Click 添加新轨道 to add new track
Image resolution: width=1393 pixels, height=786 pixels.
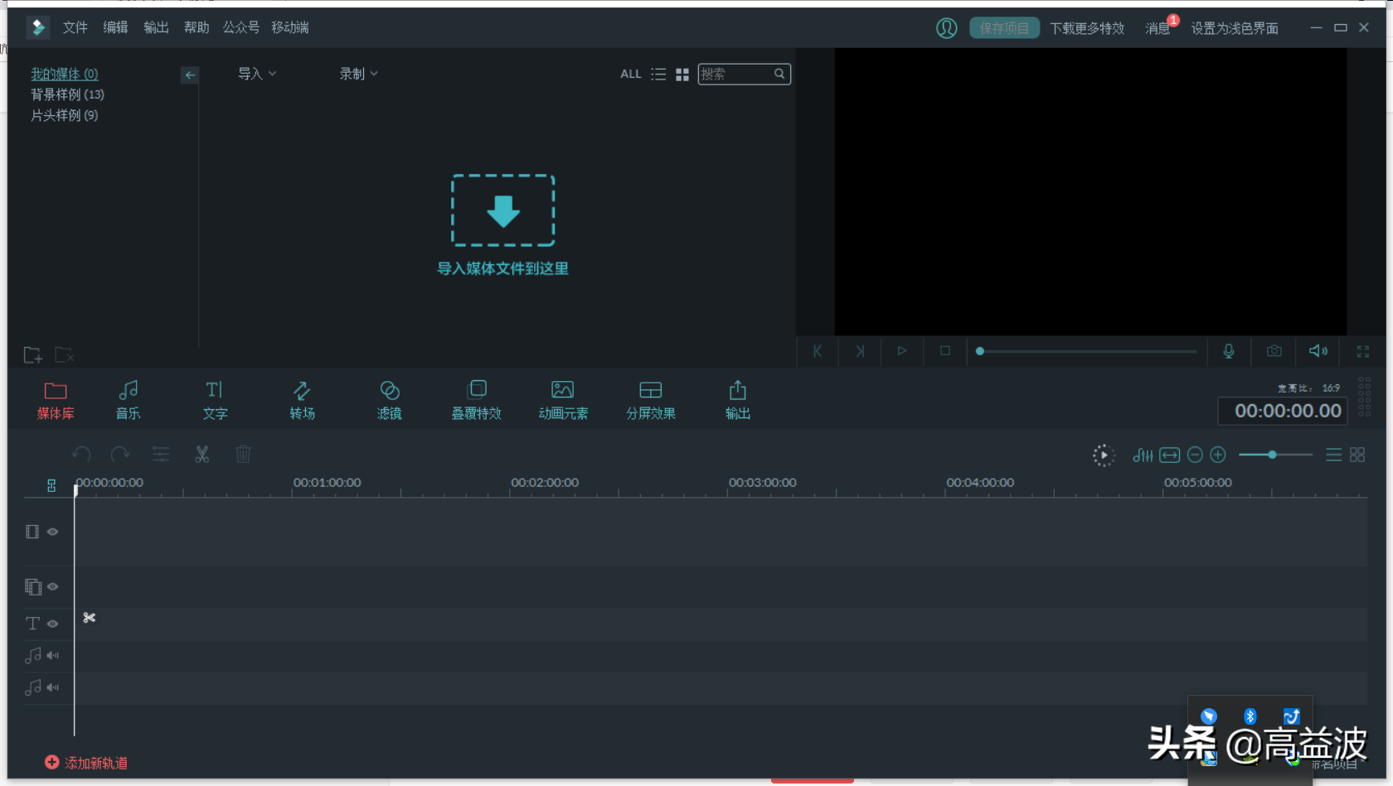point(86,763)
